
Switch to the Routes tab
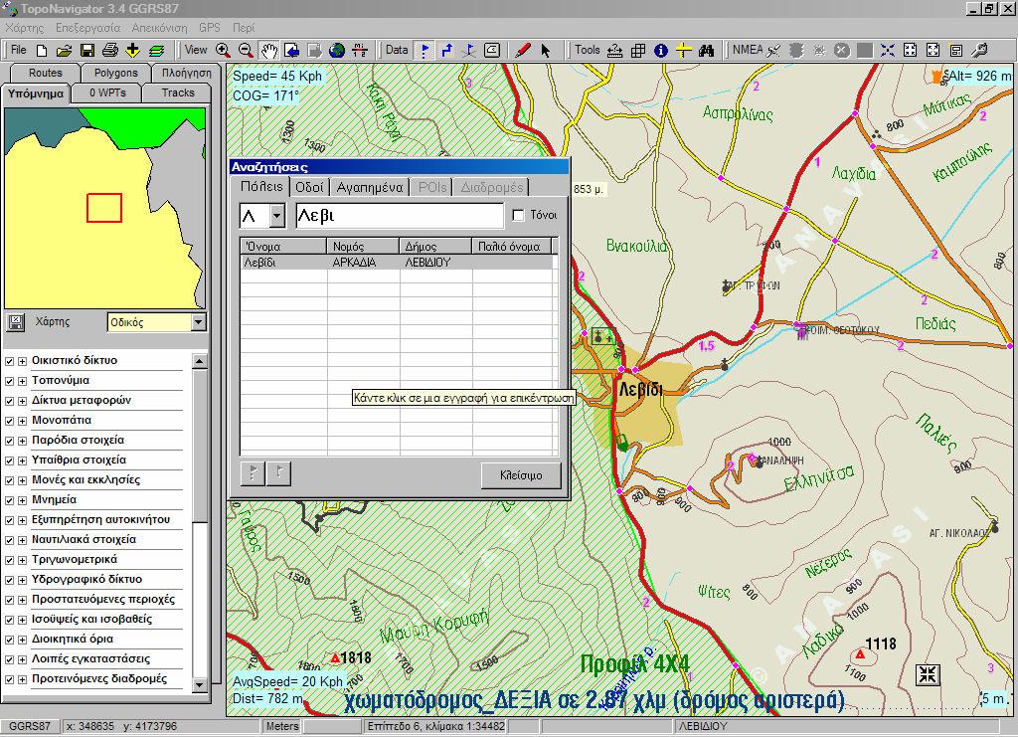(x=46, y=73)
